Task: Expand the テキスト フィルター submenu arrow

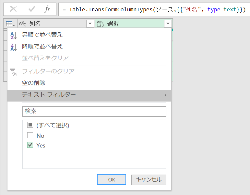Action: pos(165,95)
